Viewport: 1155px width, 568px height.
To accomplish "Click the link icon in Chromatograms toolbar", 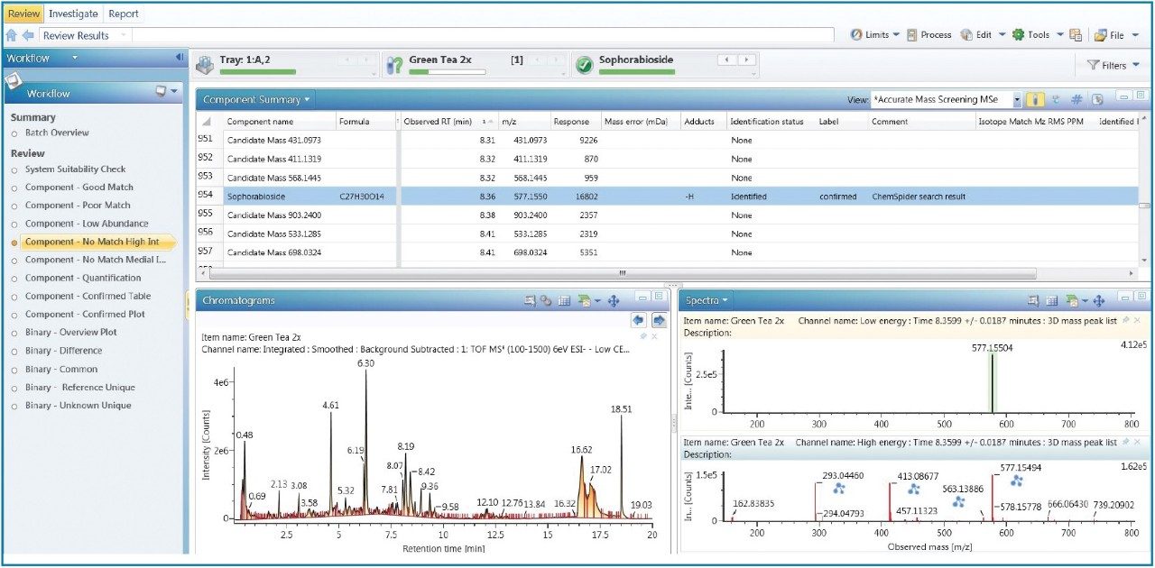I will 546,300.
